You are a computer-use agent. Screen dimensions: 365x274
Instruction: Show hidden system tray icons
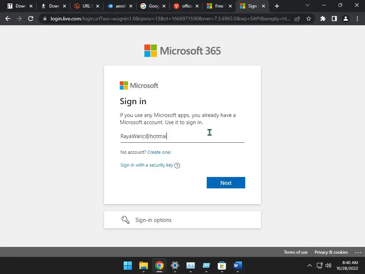pyautogui.click(x=310, y=265)
